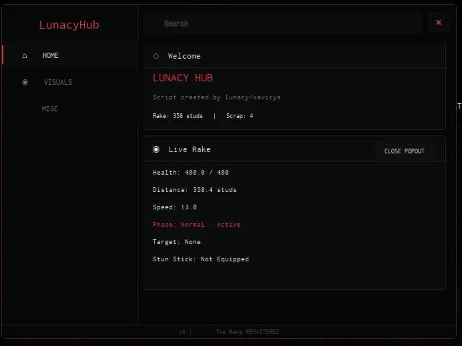462x346 pixels.
Task: Click 'Stun Stick: Not Equipped' status
Action: 201,259
